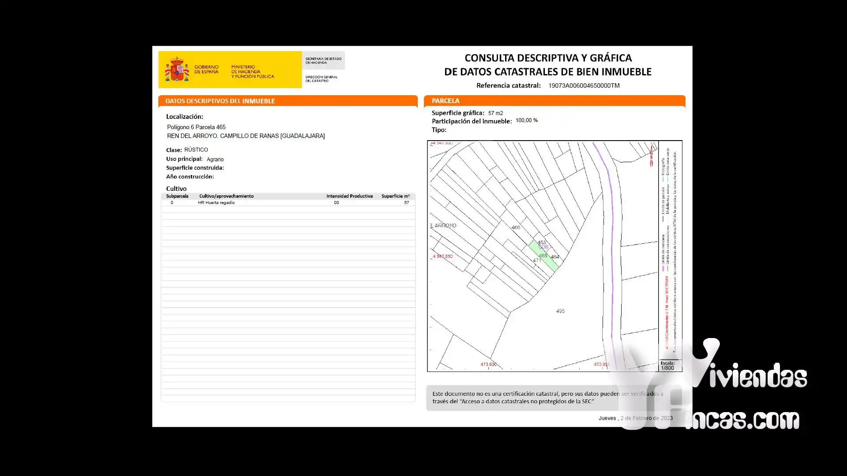
Task: Click the red "473.800" coordinate label
Action: [488, 364]
